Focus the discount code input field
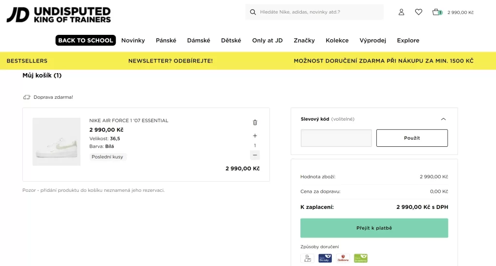The width and height of the screenshot is (496, 266). (336, 138)
